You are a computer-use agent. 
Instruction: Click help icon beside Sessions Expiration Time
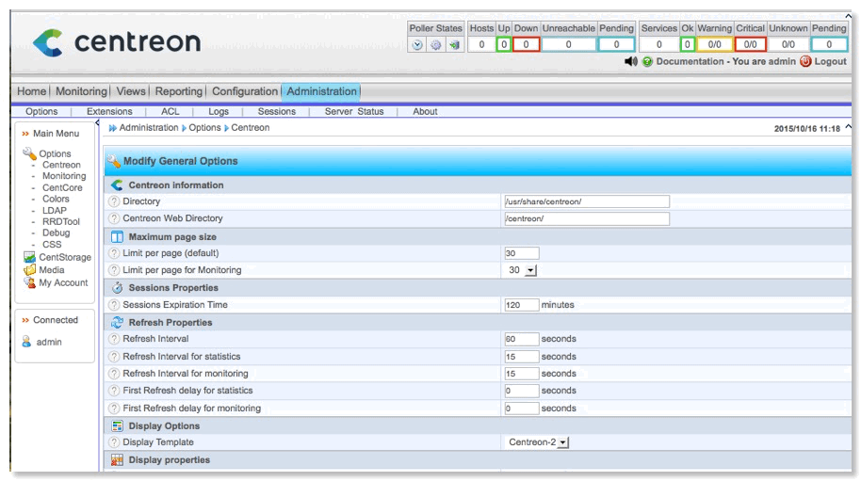click(114, 305)
